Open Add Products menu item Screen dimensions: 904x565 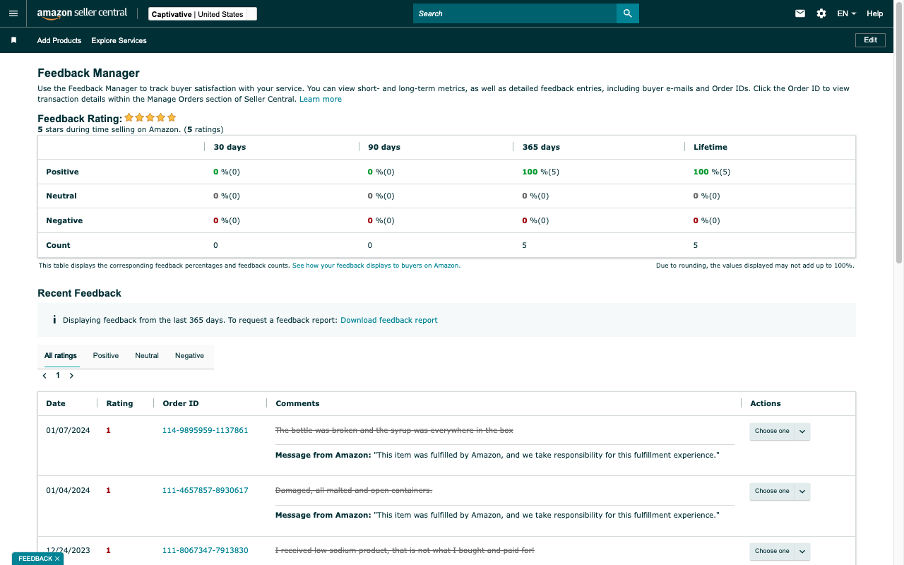[59, 40]
